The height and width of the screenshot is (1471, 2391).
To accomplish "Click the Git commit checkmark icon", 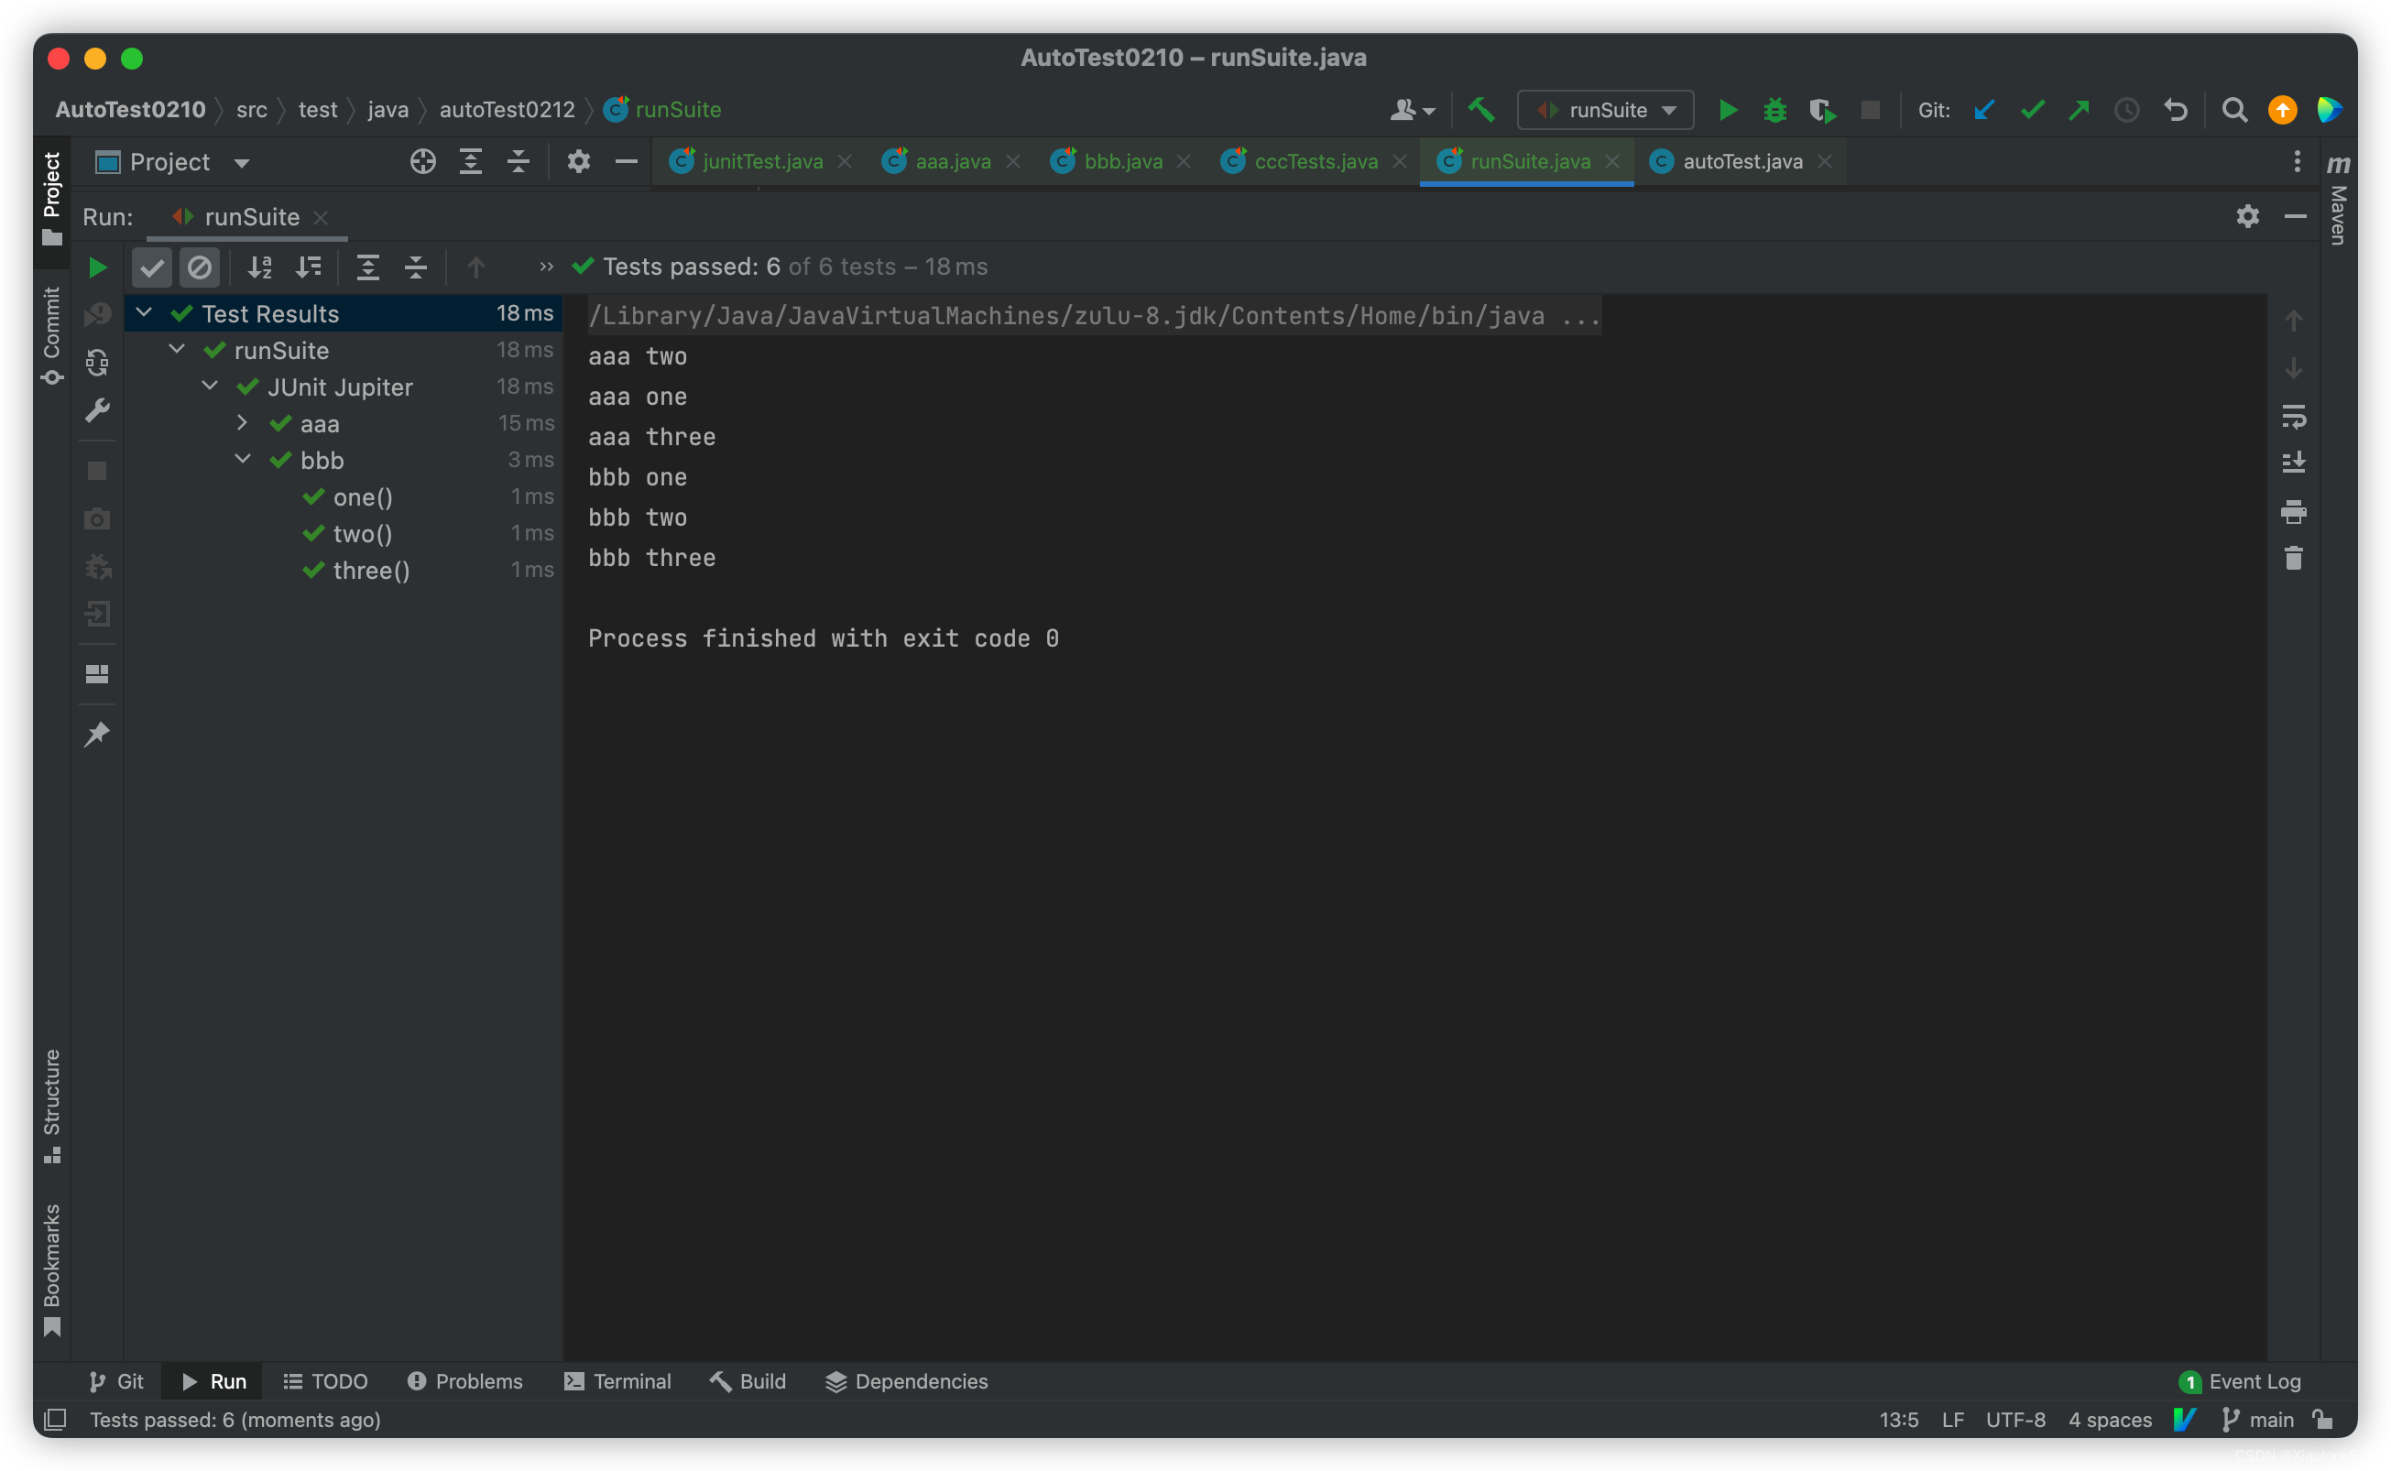I will tap(2032, 110).
